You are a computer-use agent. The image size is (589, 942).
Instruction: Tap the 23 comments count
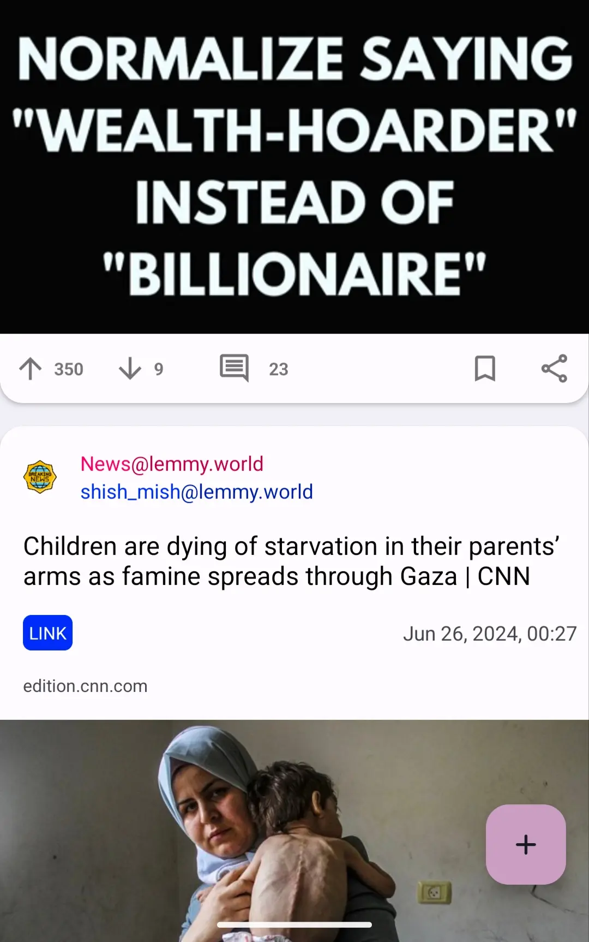pyautogui.click(x=278, y=369)
